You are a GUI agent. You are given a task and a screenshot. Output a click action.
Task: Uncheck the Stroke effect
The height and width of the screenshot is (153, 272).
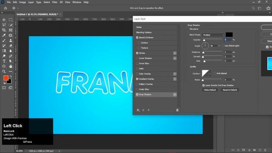click(x=137, y=53)
